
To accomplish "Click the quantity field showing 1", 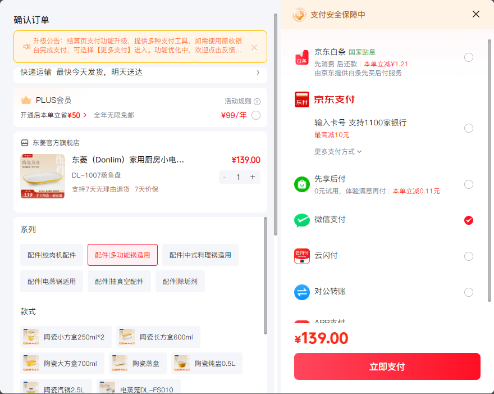I will (238, 177).
